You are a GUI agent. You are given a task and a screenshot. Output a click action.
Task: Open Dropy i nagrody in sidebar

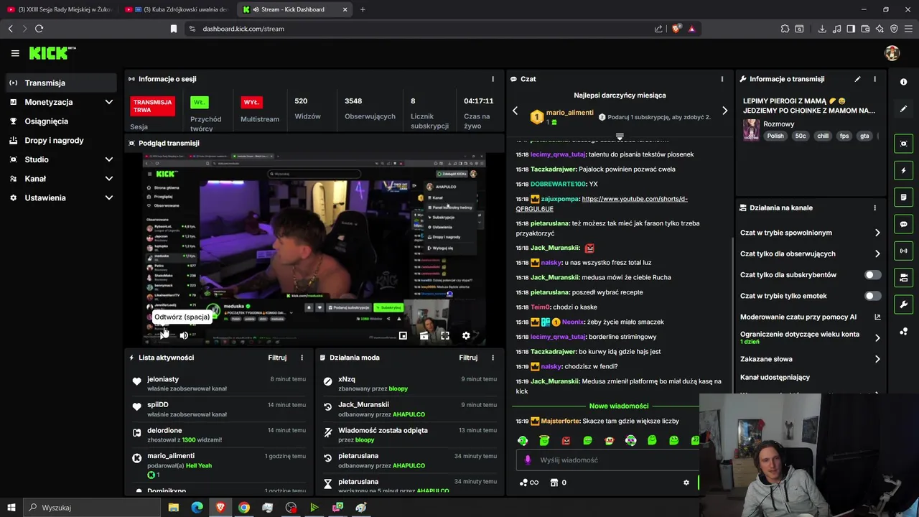pyautogui.click(x=61, y=140)
